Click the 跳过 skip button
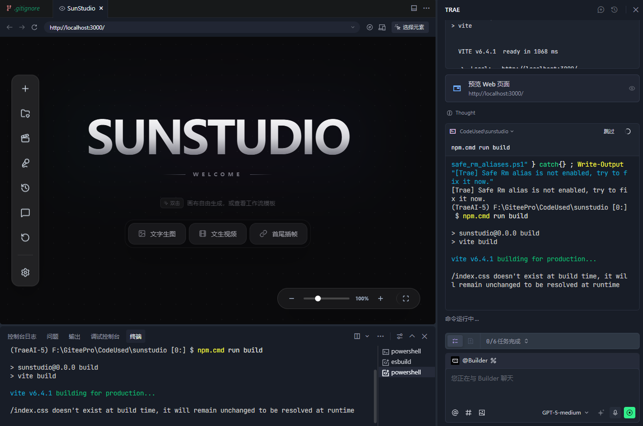Viewport: 643px width, 426px height. tap(609, 131)
